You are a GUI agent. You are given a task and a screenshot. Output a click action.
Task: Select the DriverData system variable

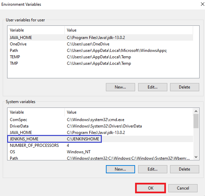[x=101, y=126]
